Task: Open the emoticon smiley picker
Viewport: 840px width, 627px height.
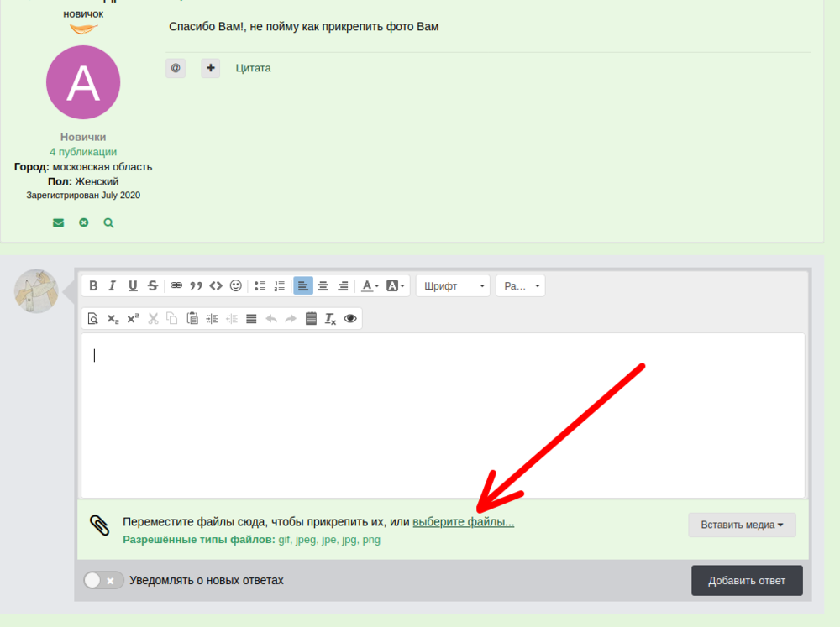Action: pos(236,285)
